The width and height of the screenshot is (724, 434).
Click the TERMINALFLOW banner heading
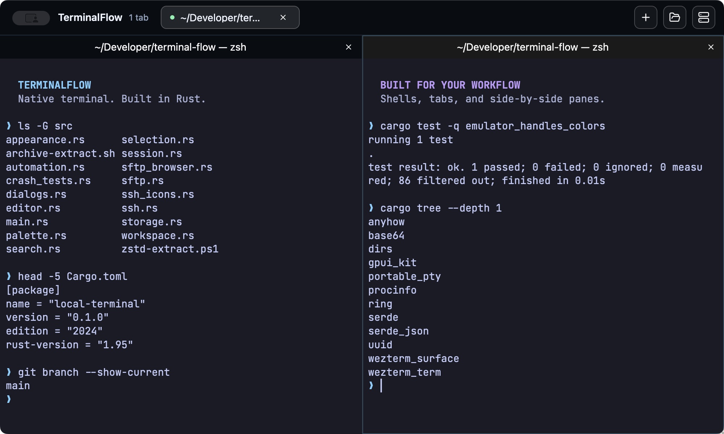pos(55,85)
